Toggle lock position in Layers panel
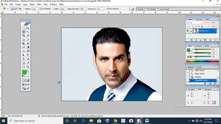221x124 pixels. [x=199, y=27]
